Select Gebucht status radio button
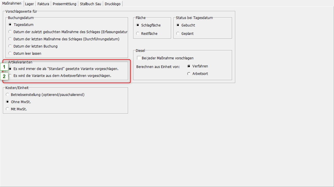The width and height of the screenshot is (334, 187). pos(178,25)
